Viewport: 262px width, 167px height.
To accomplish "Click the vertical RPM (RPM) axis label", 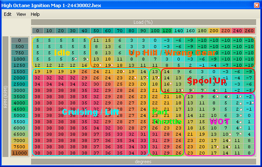I will click(5, 96).
